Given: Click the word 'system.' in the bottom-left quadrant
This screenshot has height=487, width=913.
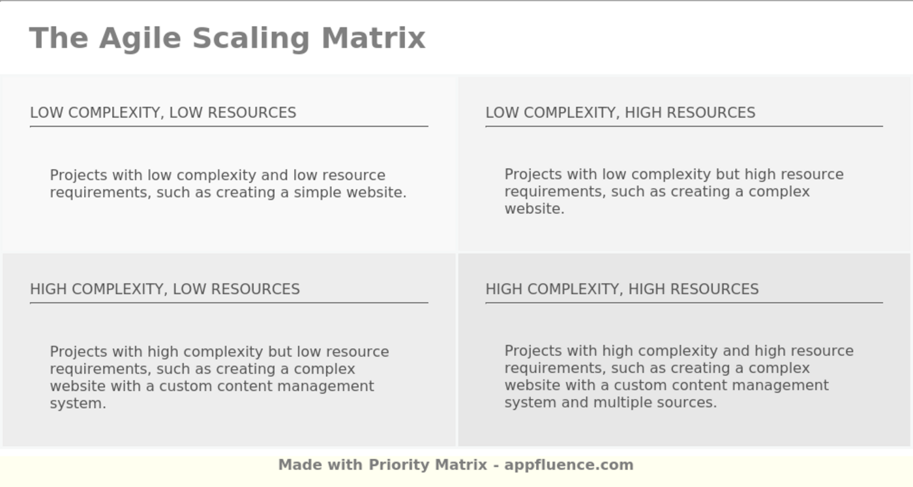Looking at the screenshot, I should click(x=78, y=404).
